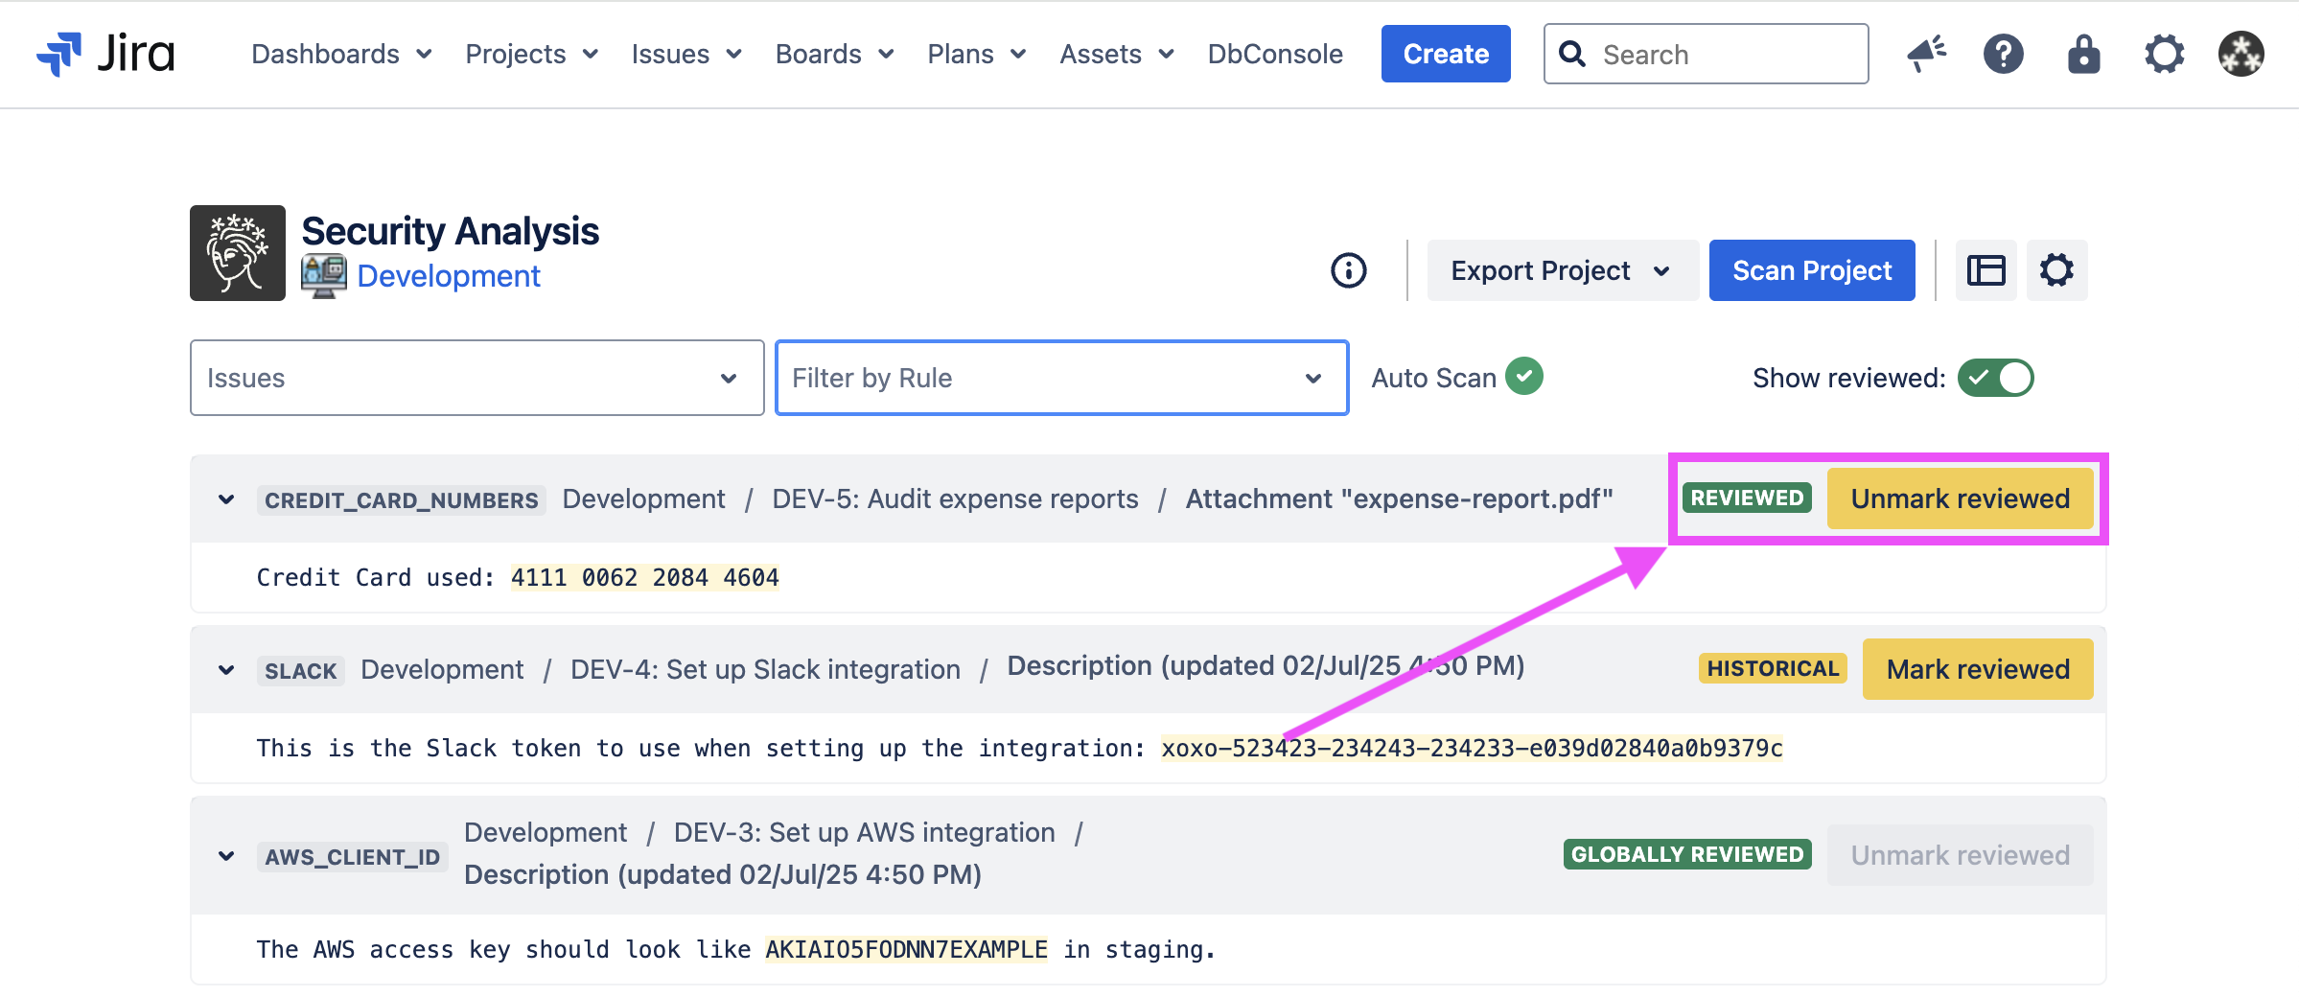This screenshot has height=997, width=2299.
Task: Open the DbConsole menu item
Action: click(x=1274, y=54)
